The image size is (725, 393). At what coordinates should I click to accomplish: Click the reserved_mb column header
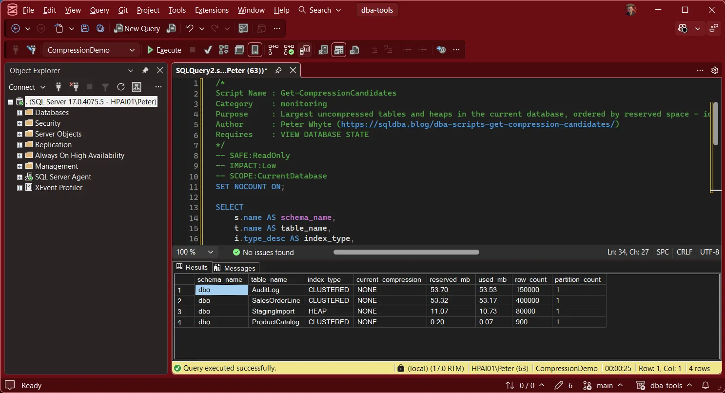(451, 279)
